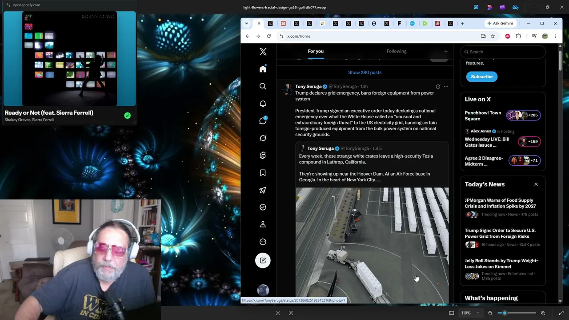569x320 pixels.
Task: Go back in the browser
Action: point(248,36)
